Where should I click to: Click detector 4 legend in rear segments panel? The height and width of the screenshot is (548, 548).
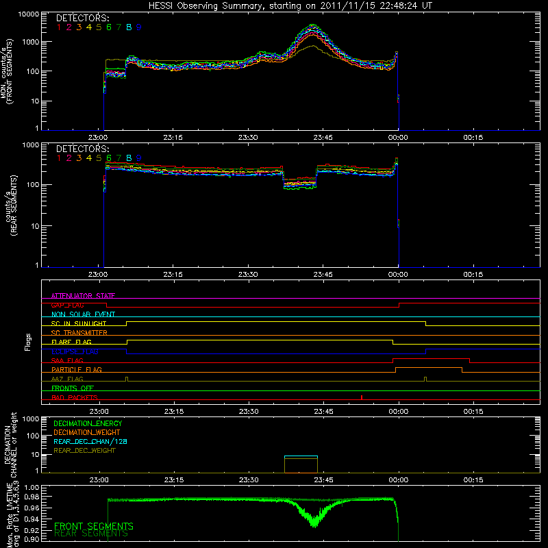(x=89, y=158)
